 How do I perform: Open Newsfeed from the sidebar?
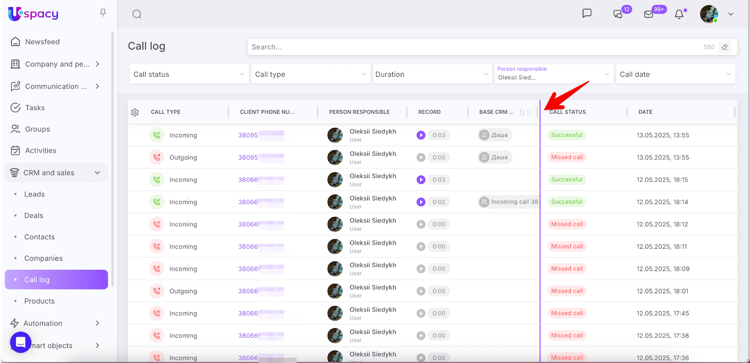42,42
